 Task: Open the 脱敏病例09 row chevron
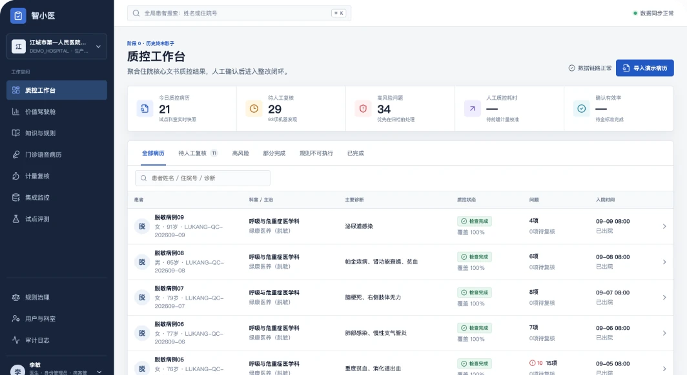(x=664, y=226)
